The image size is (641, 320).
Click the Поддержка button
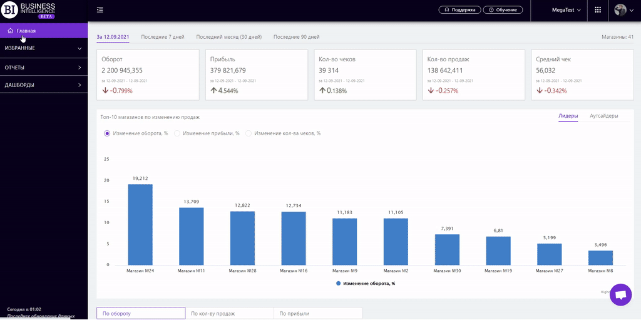pos(460,10)
